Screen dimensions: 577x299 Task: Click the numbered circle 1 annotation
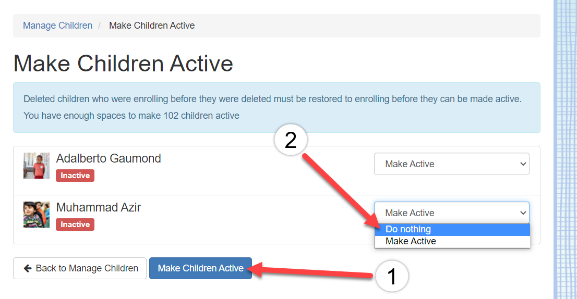(x=392, y=277)
